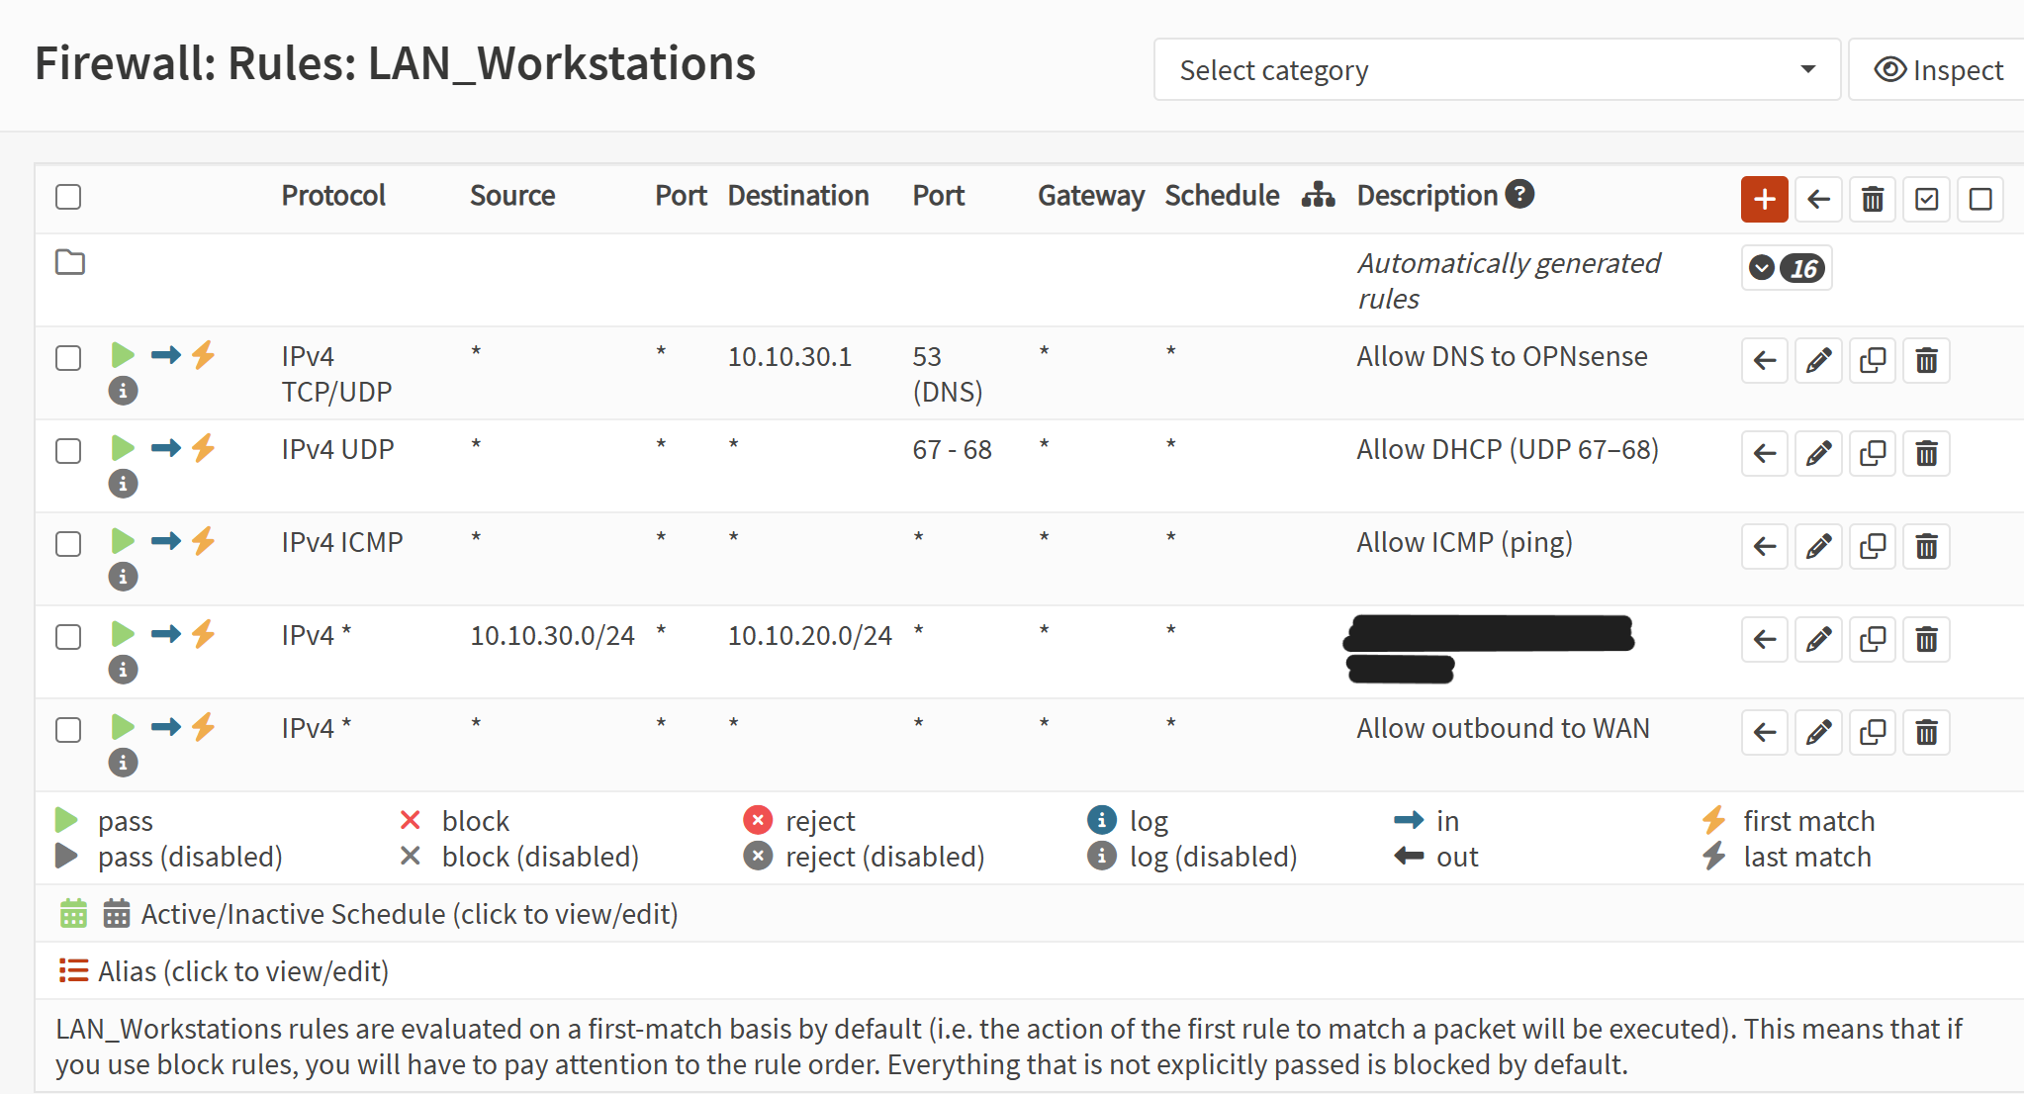
Task: Toggle logging on the Allow DNS rule
Action: tap(123, 391)
